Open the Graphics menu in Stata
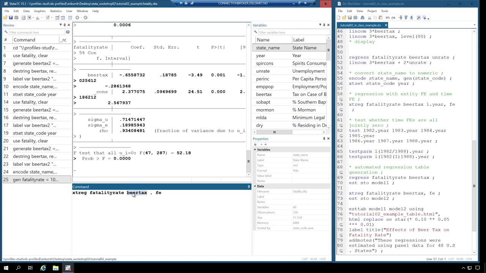Viewport: 486px width, 273px height. (39, 11)
